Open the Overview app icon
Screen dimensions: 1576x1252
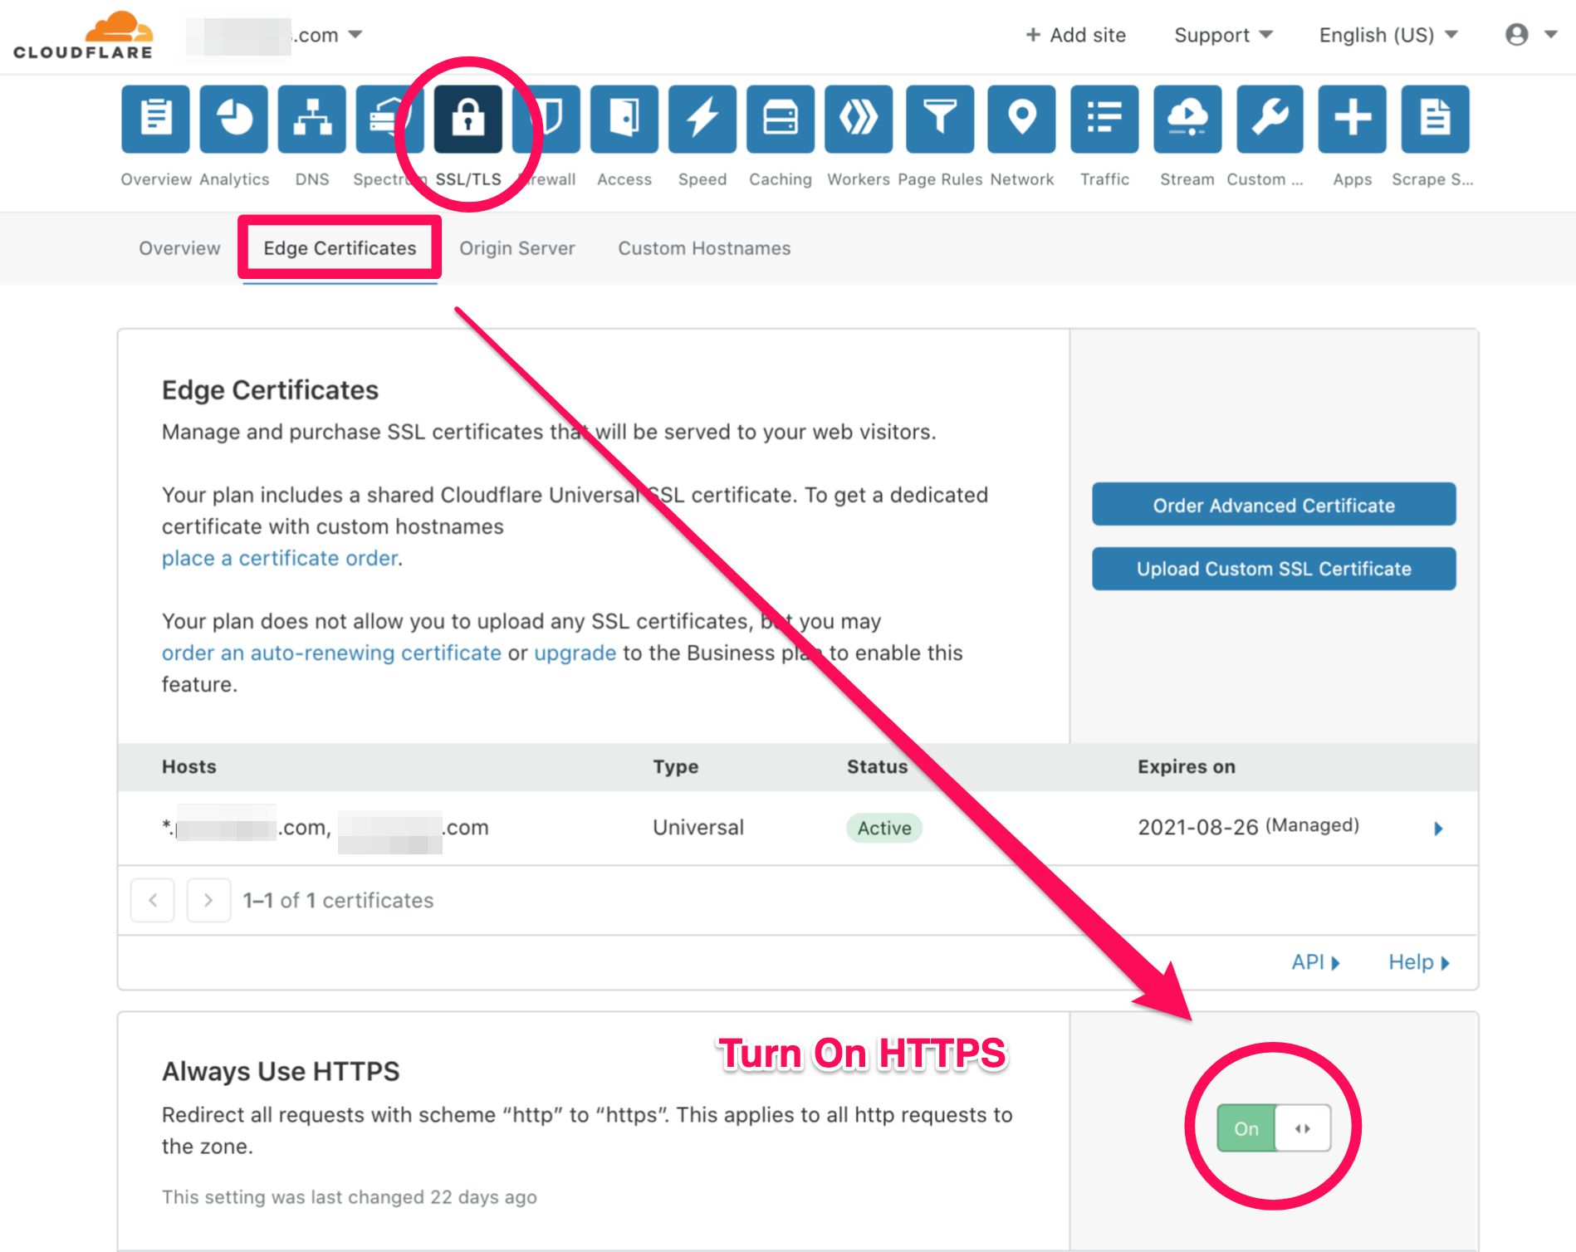tap(155, 120)
